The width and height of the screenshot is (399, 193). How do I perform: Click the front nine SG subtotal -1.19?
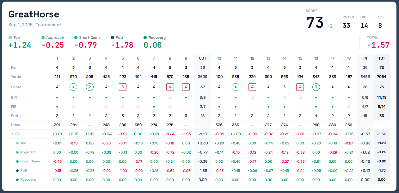pyautogui.click(x=203, y=134)
